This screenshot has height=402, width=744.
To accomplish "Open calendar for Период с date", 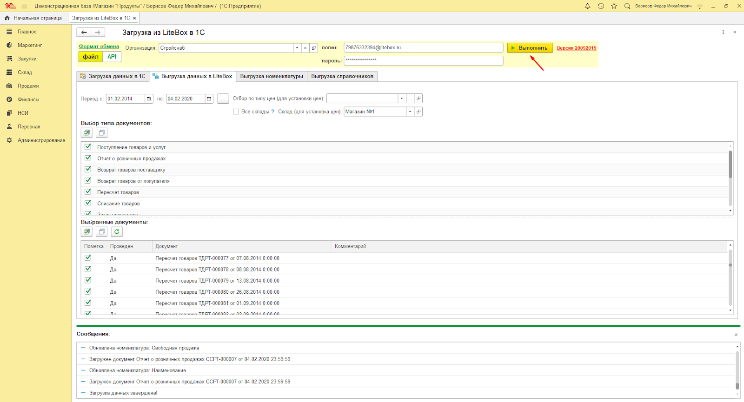I will 149,99.
